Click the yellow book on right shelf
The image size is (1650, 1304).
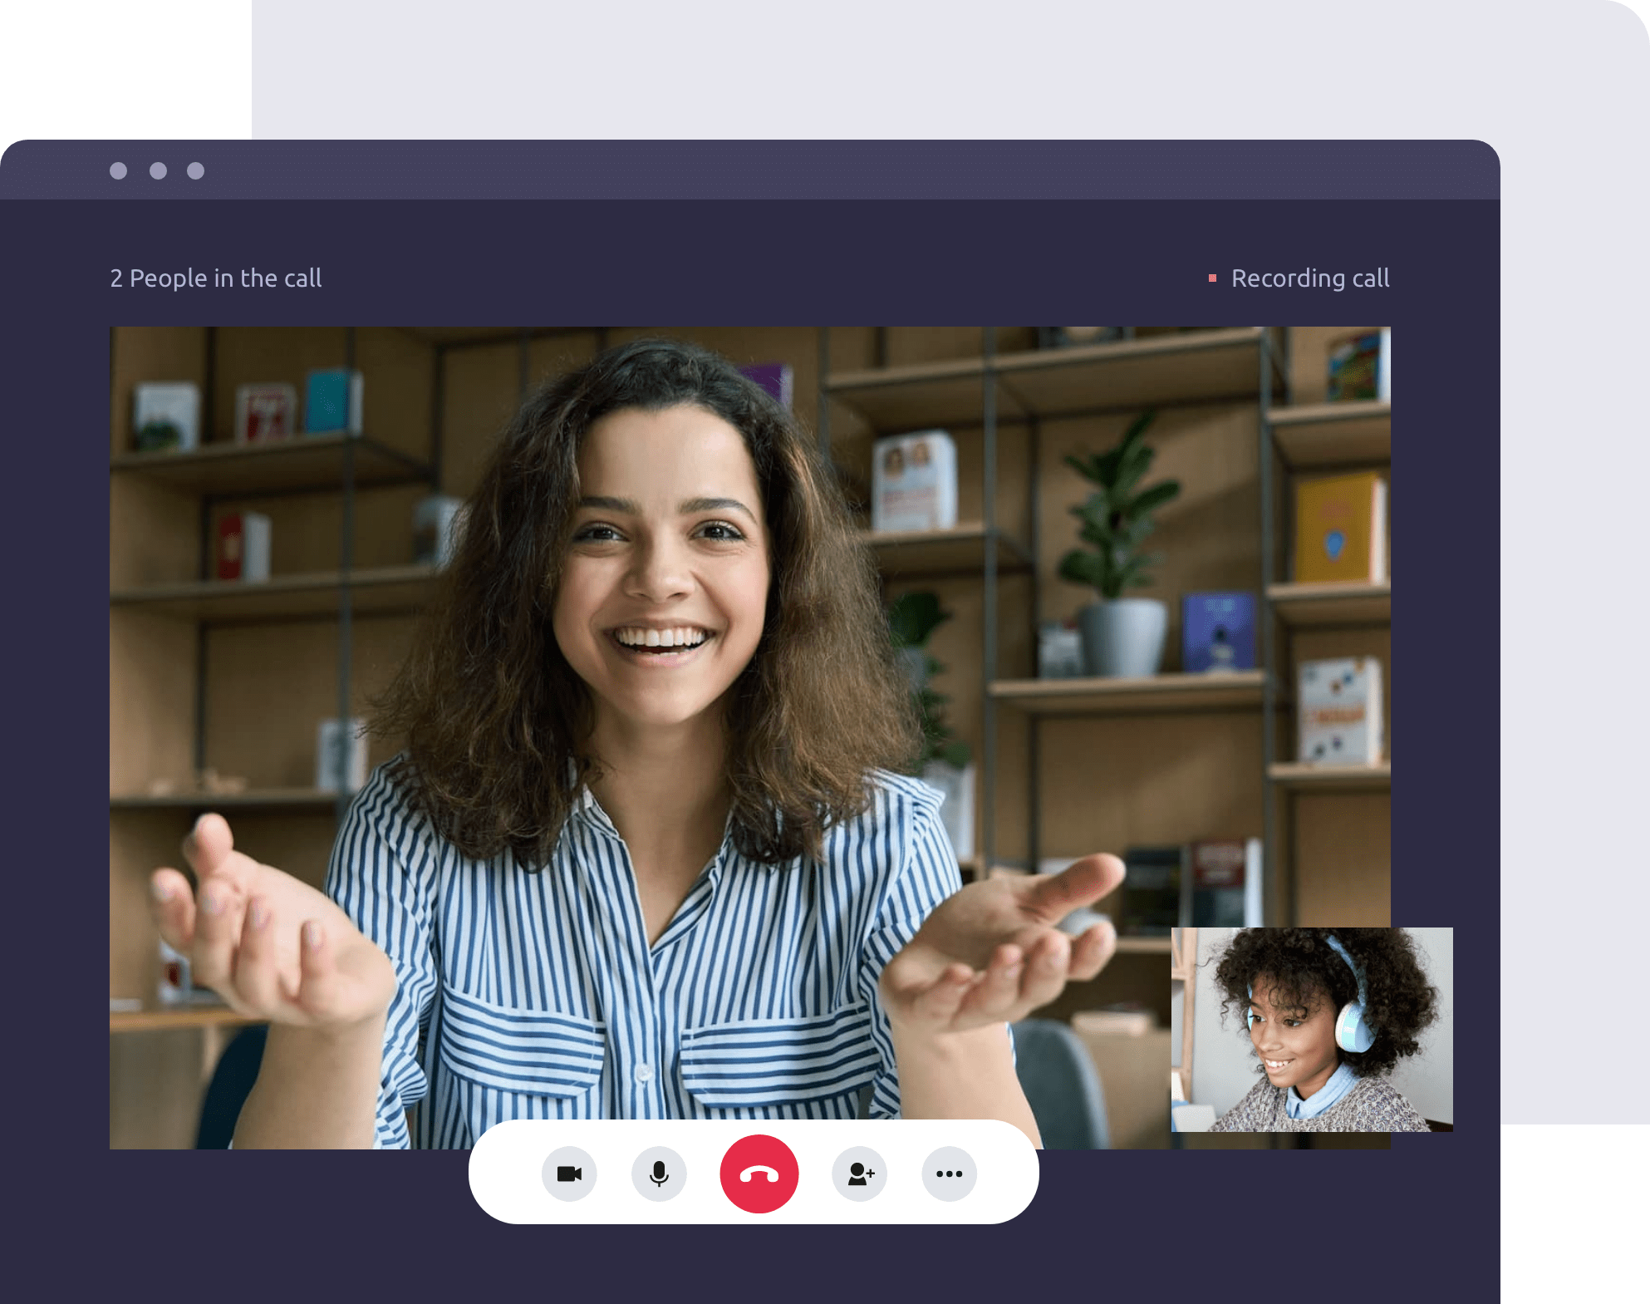click(1336, 528)
